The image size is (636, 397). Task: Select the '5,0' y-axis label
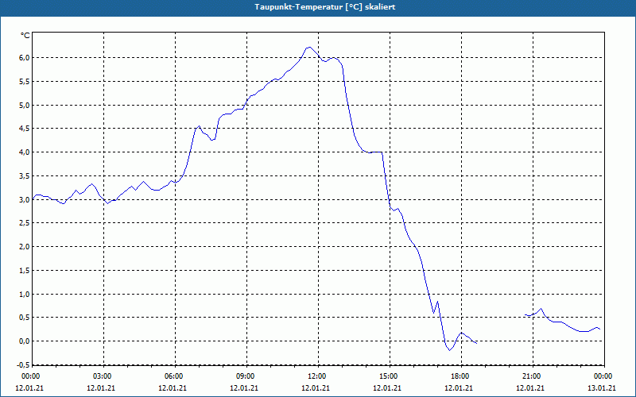tap(25, 105)
